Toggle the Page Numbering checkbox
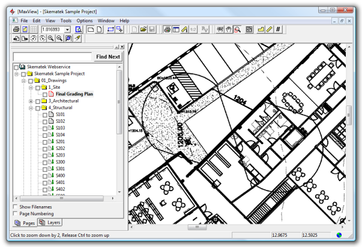Screen dimensions: 362x247 point(16,213)
